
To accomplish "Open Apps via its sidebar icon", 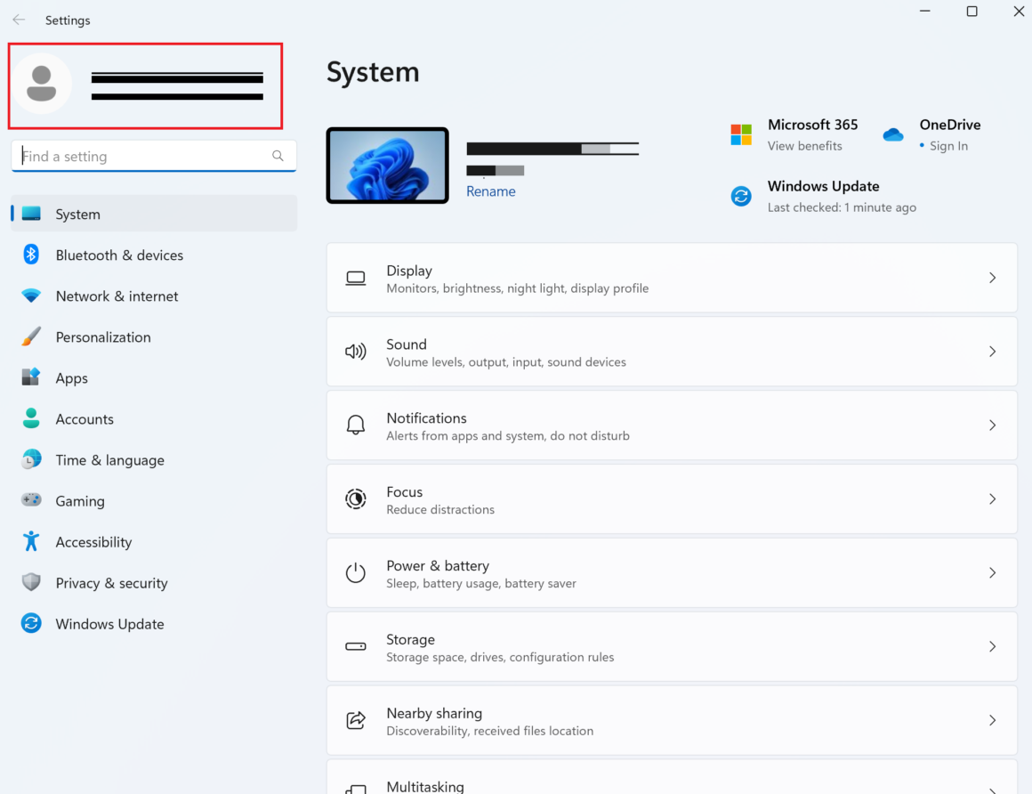I will tap(31, 377).
